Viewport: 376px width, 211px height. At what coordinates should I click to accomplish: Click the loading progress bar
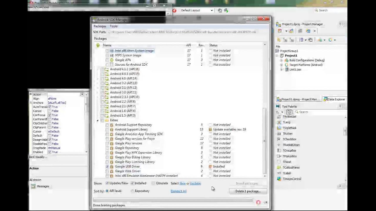(x=173, y=200)
